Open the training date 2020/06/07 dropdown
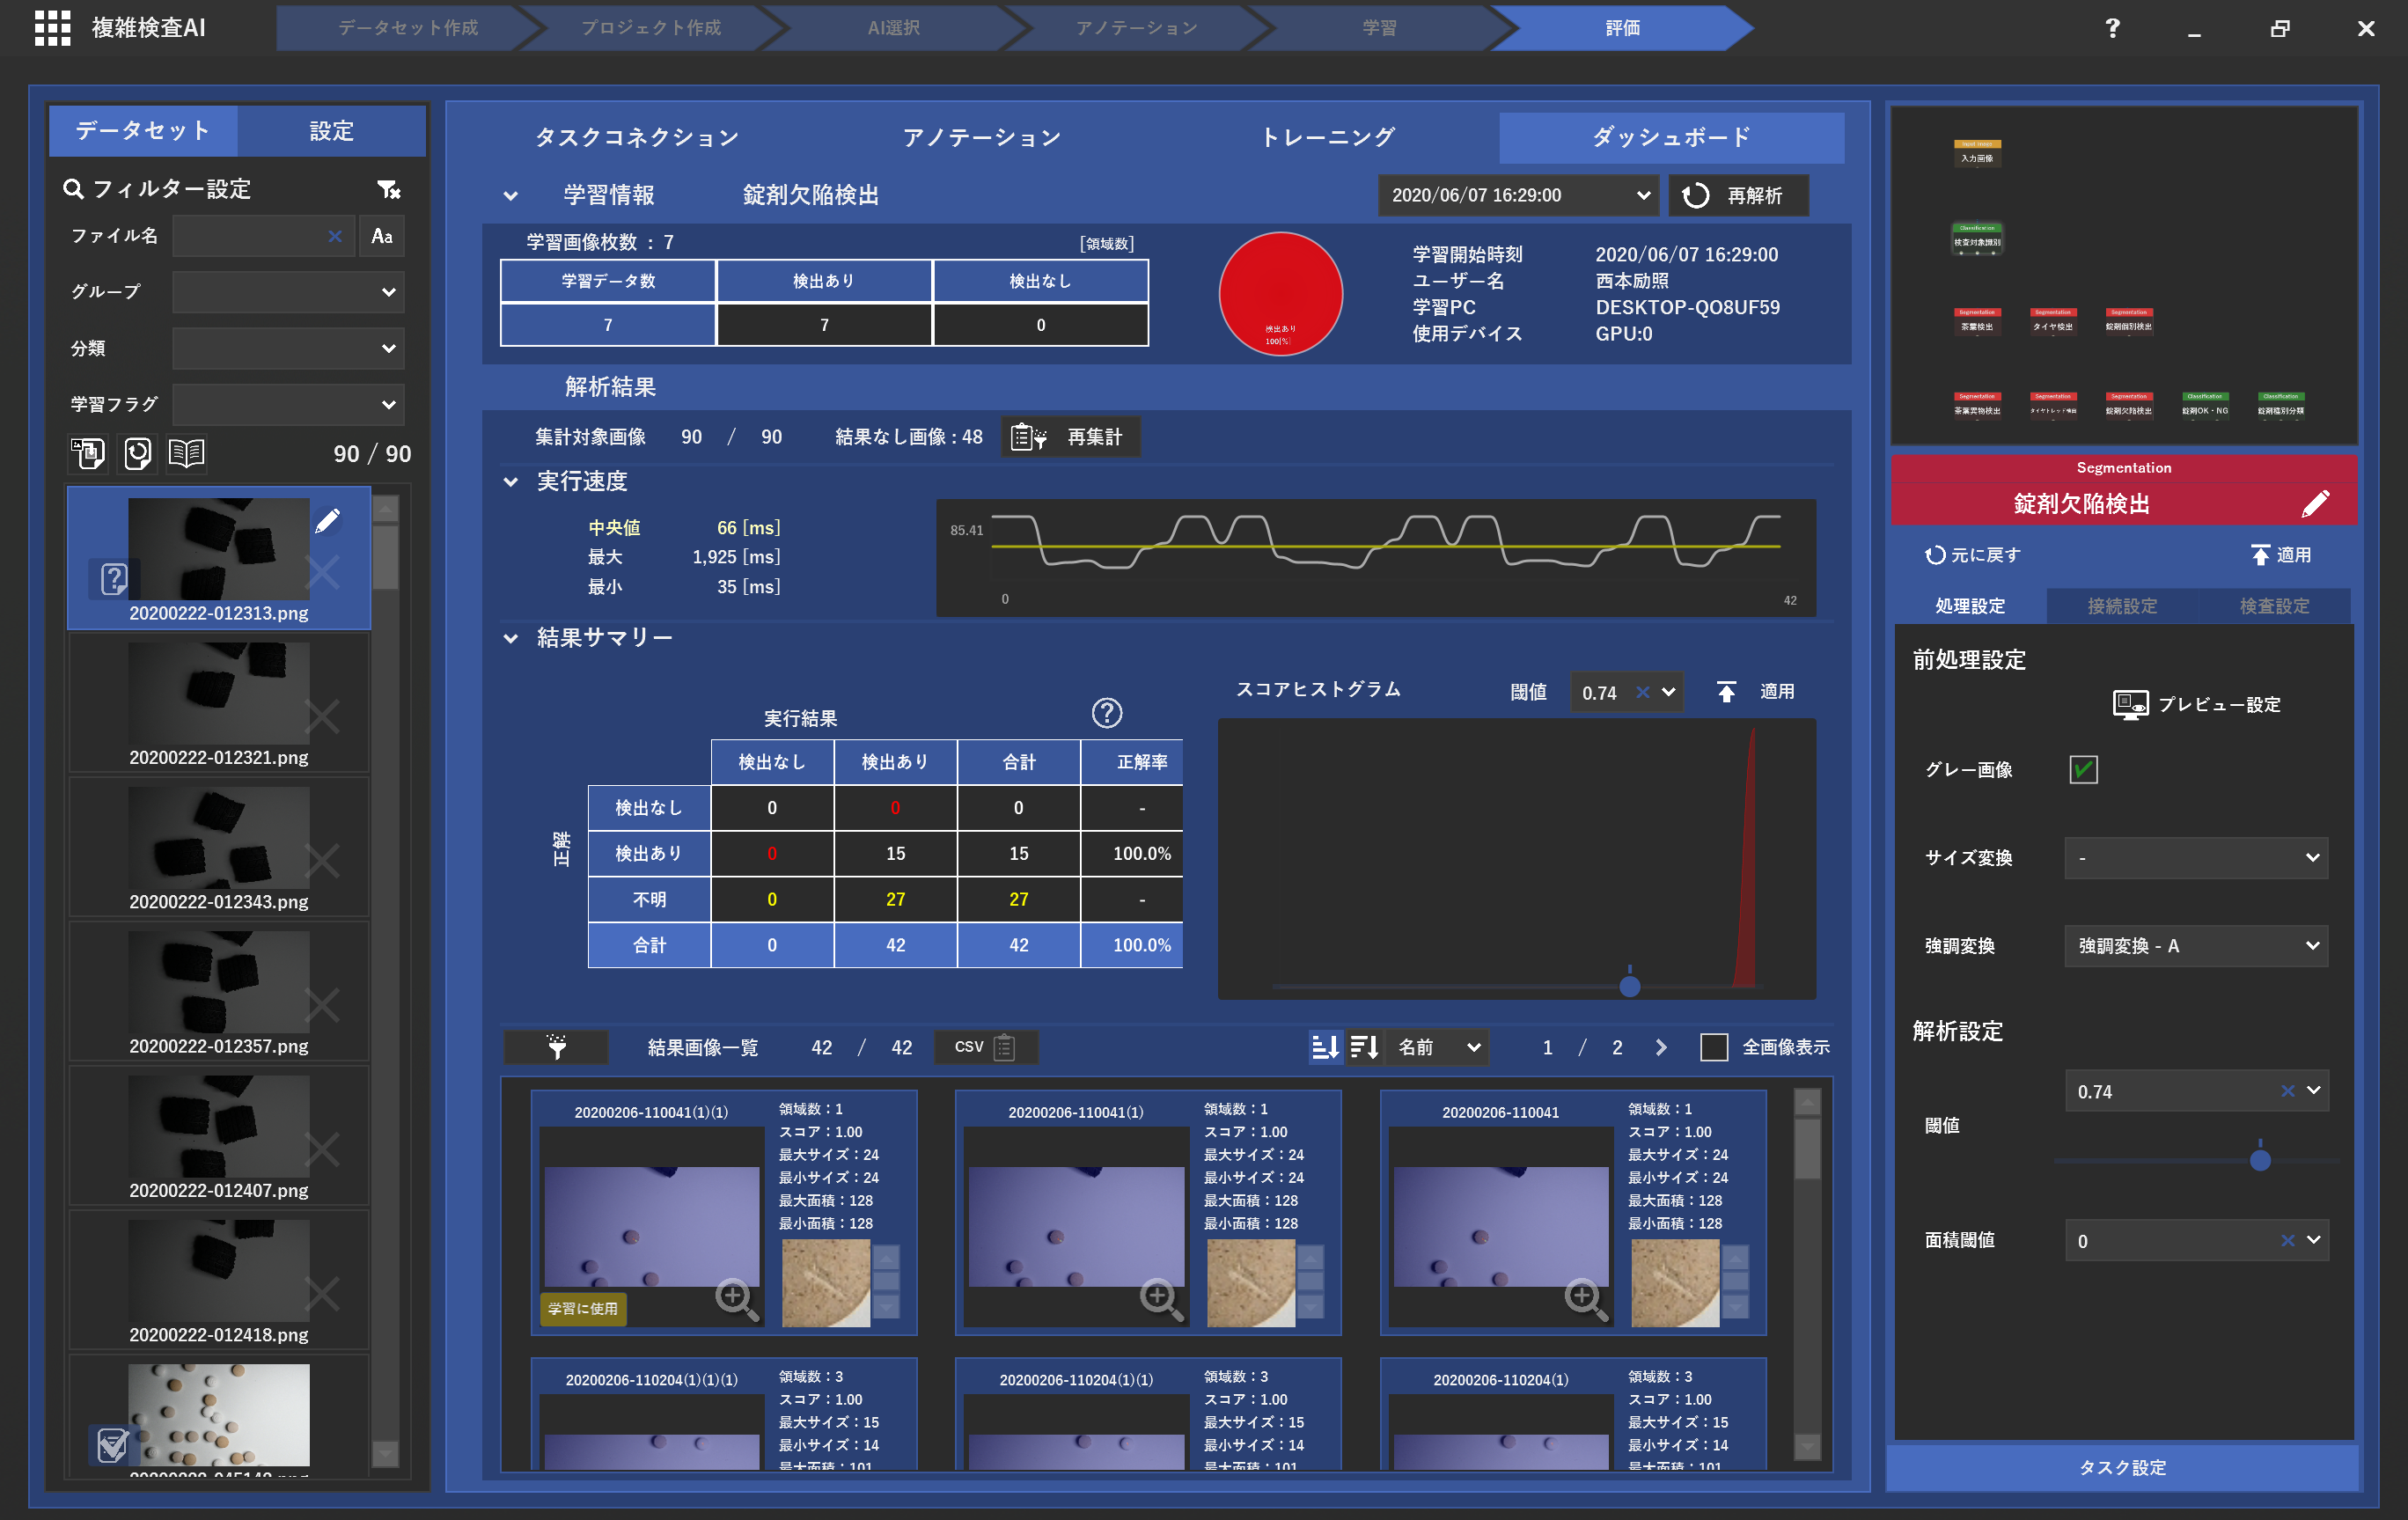Viewport: 2408px width, 1520px height. tap(1518, 195)
